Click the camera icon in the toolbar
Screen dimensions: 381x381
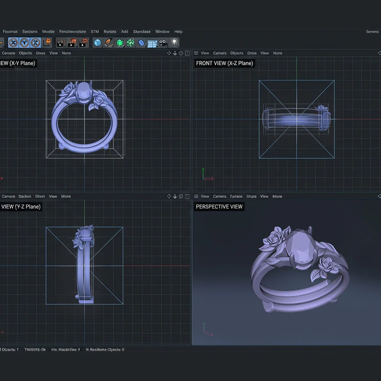(163, 43)
